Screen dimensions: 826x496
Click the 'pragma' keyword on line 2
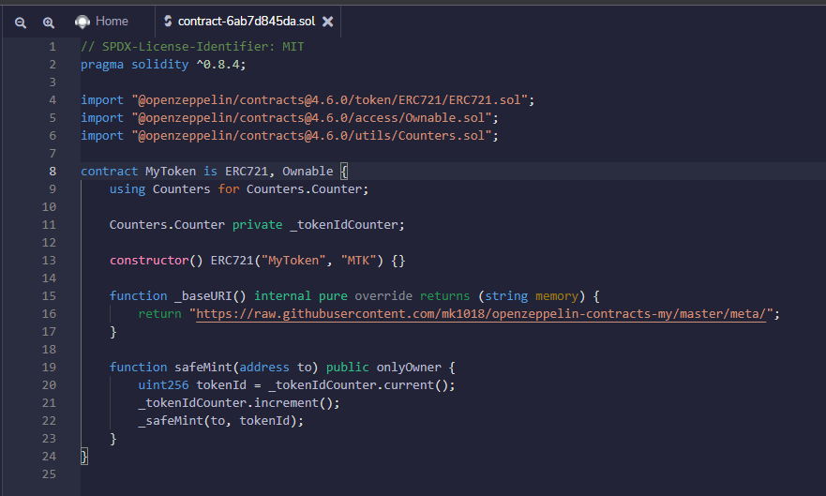102,65
